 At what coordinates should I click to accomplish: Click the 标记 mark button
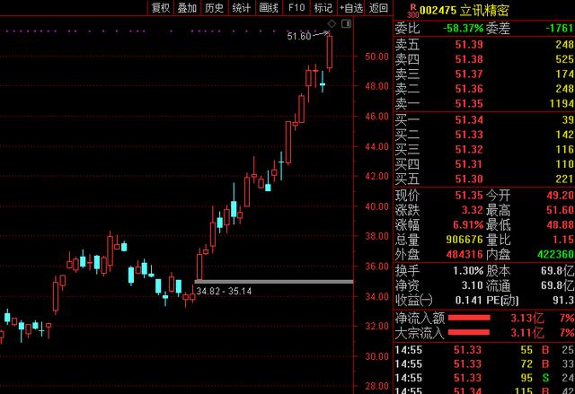323,7
